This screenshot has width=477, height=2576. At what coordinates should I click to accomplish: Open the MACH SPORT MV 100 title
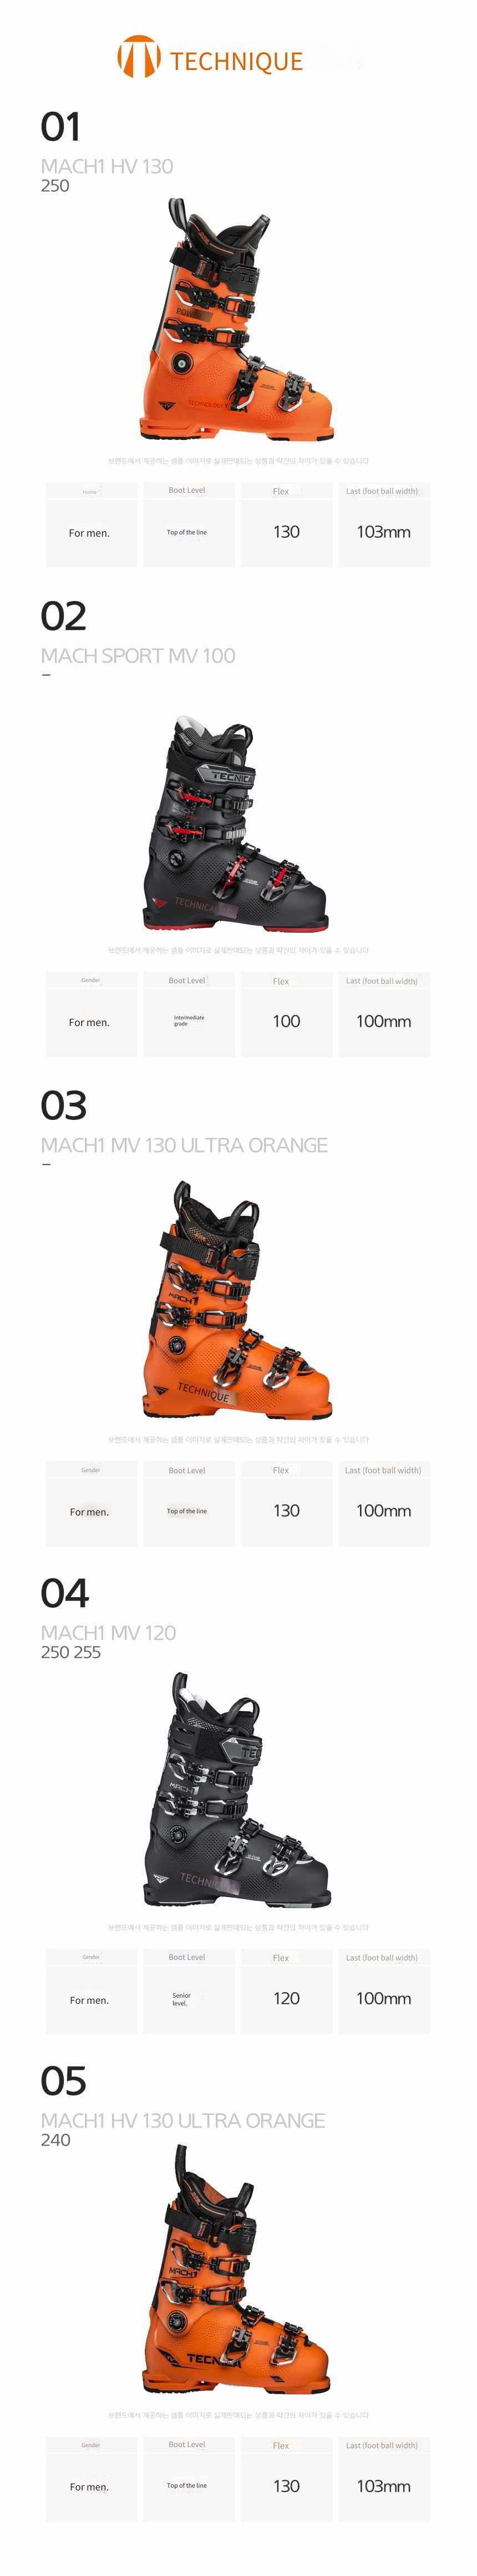point(138,656)
